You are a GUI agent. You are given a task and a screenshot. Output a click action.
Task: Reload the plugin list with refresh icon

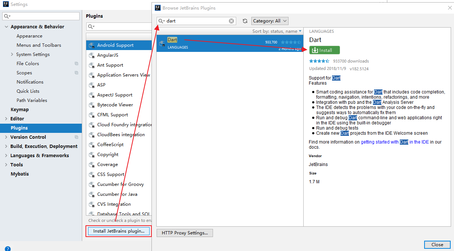pyautogui.click(x=245, y=21)
